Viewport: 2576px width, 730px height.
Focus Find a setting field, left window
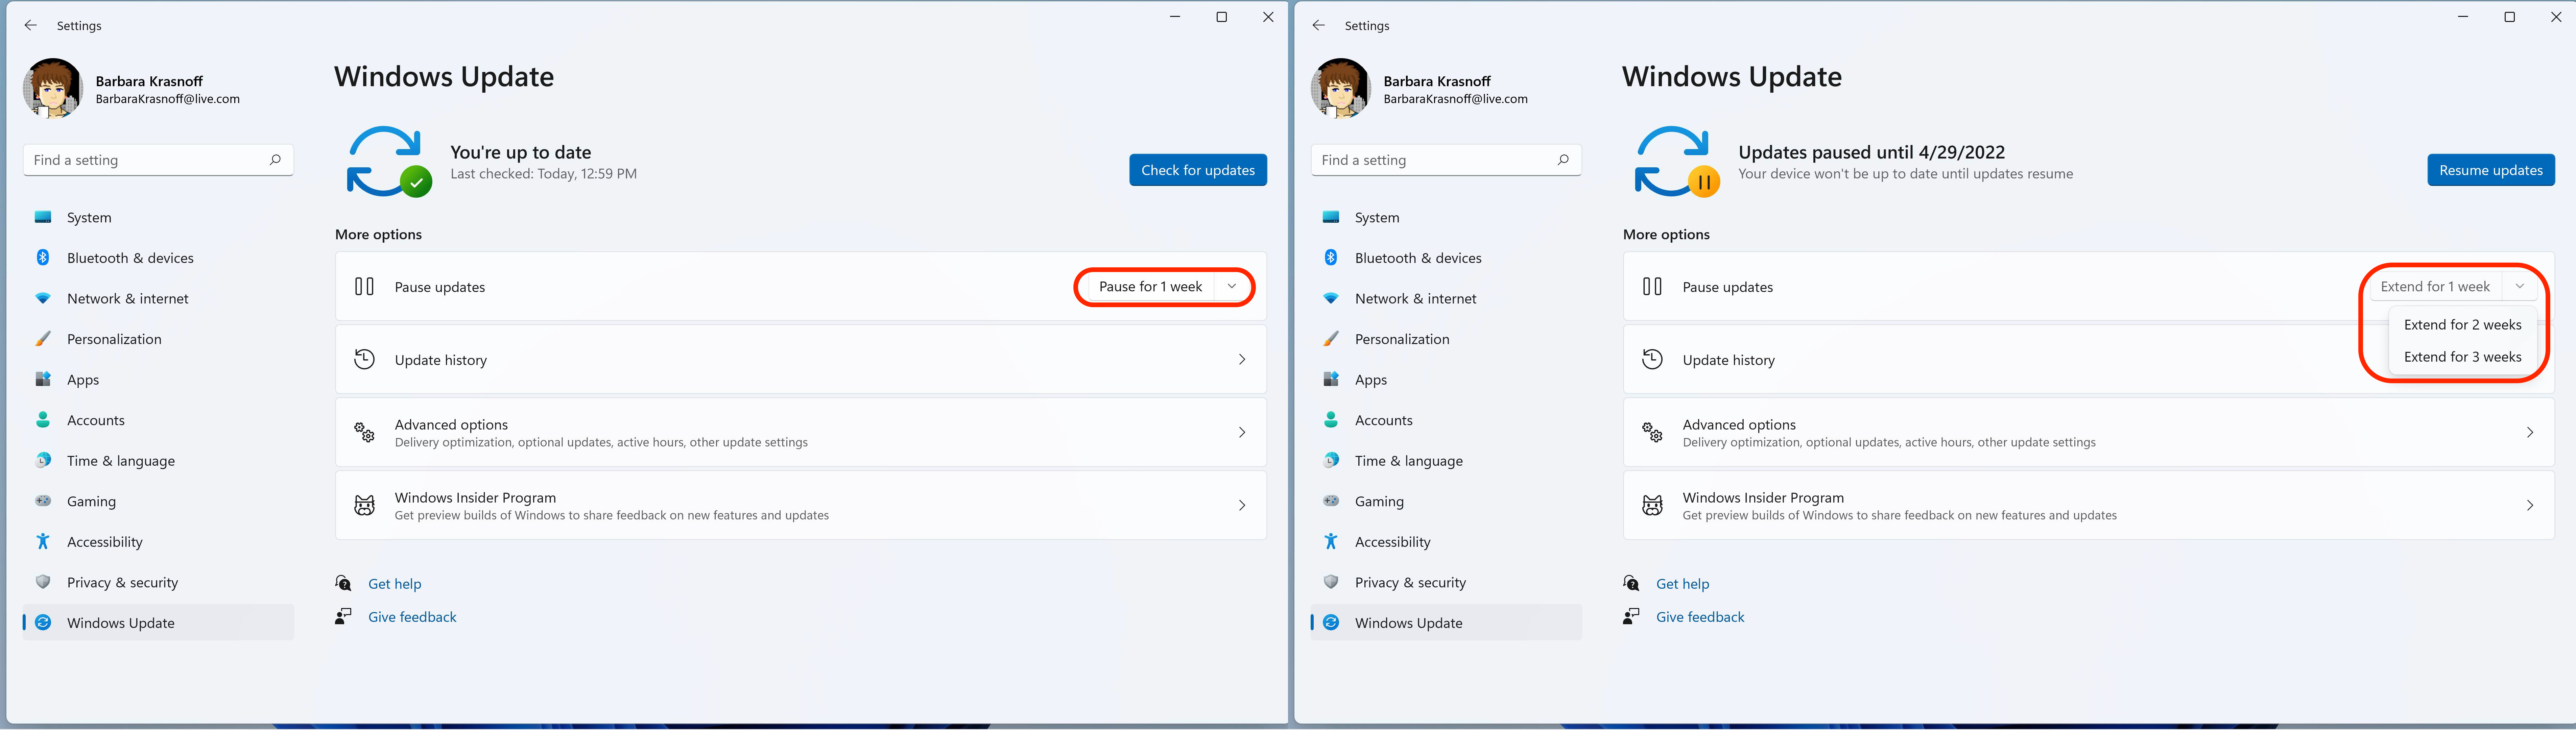158,160
